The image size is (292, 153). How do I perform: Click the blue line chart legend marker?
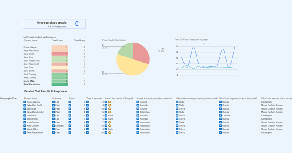tap(204, 43)
